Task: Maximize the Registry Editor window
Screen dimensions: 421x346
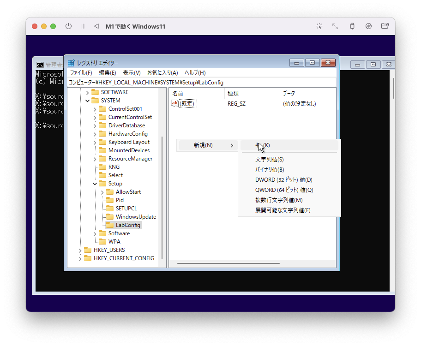Action: (312, 63)
